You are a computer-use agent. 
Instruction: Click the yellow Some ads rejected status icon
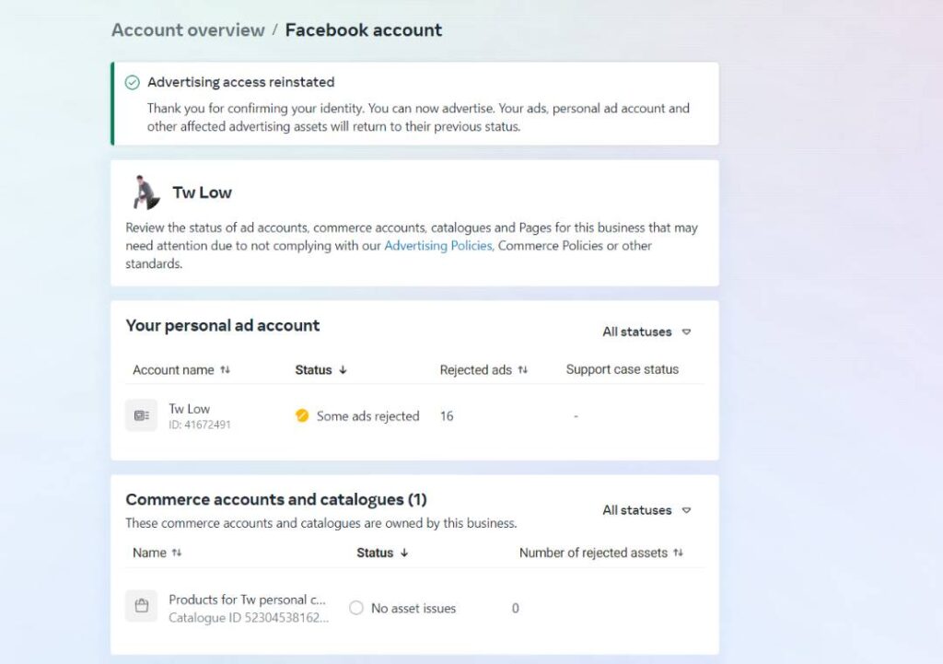pos(302,415)
